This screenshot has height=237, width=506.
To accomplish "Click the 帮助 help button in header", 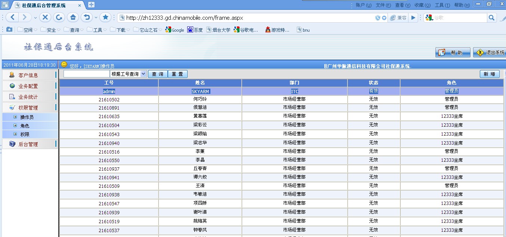I will click(453, 53).
